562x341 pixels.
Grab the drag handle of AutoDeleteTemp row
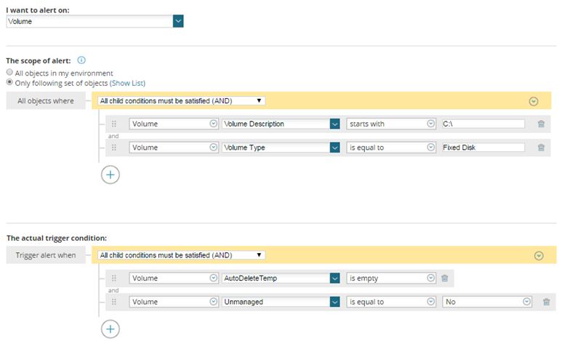(x=114, y=278)
